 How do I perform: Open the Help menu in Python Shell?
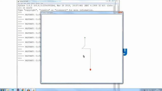(42, 3)
